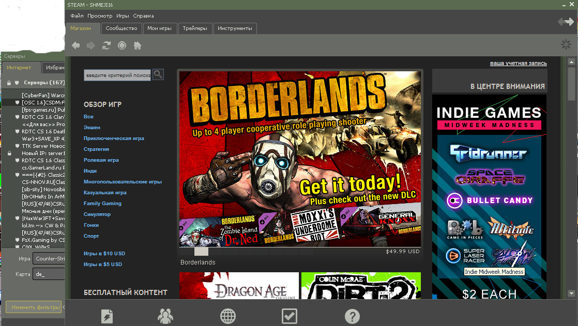Click lock icon in Servers column header
The width and height of the screenshot is (578, 326).
[x=9, y=83]
